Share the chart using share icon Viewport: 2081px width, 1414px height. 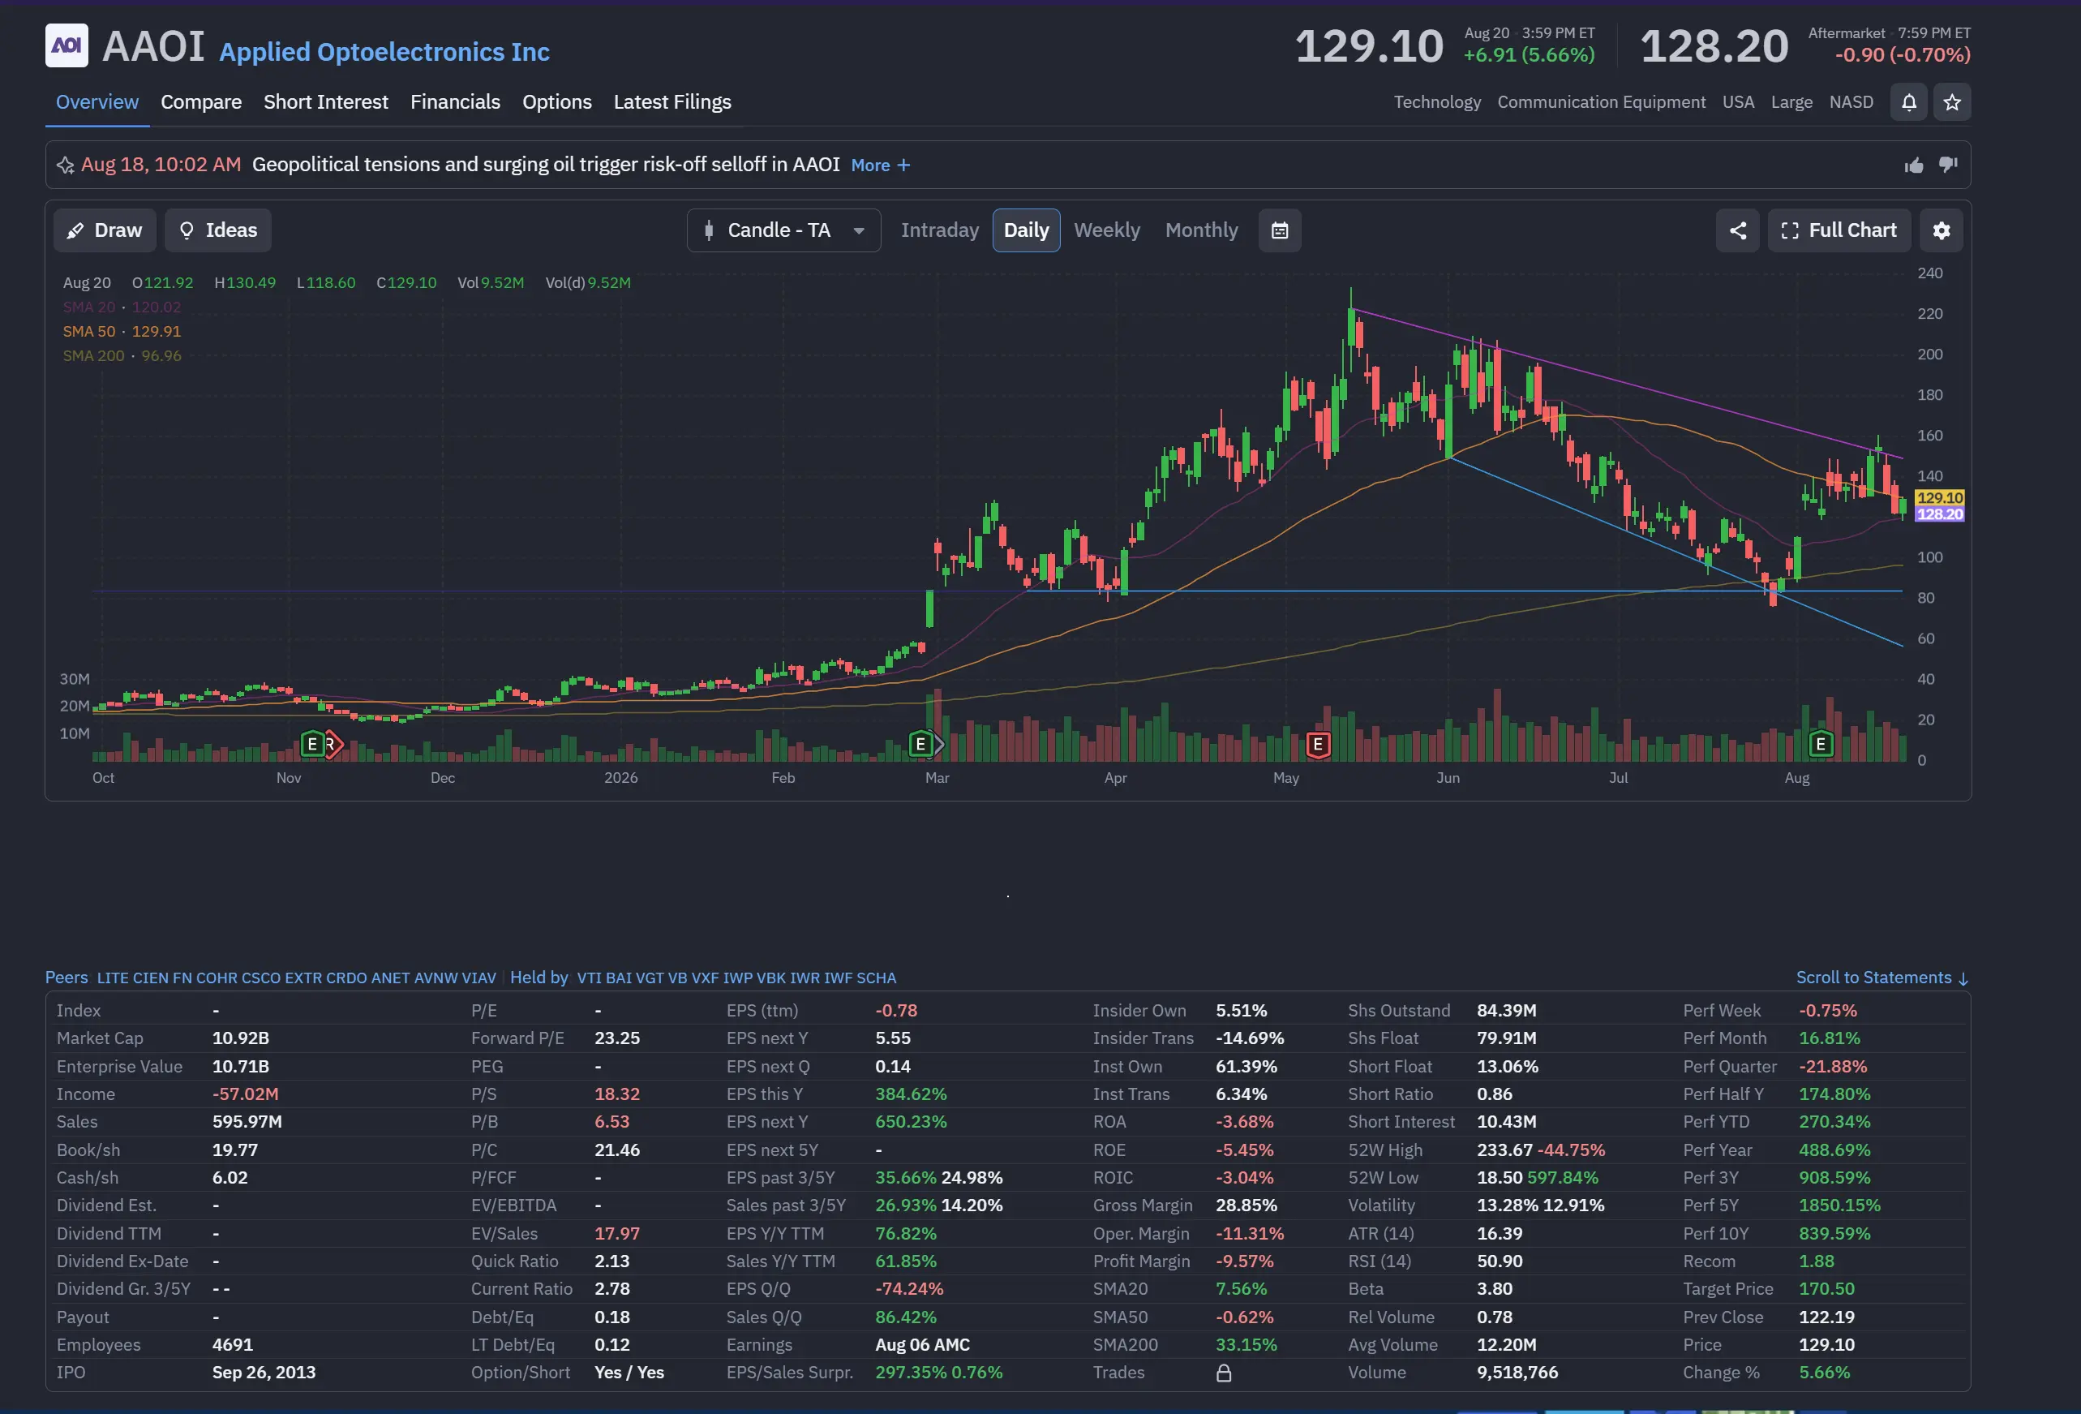pos(1737,230)
